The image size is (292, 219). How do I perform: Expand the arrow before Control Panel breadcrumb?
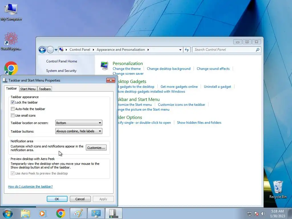click(x=66, y=50)
